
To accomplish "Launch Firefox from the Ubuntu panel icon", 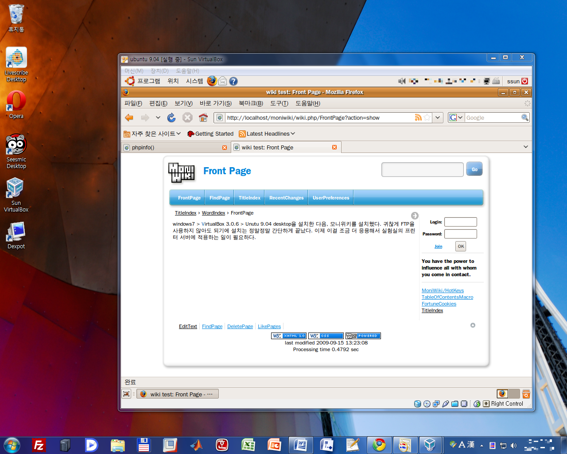I will [x=212, y=81].
